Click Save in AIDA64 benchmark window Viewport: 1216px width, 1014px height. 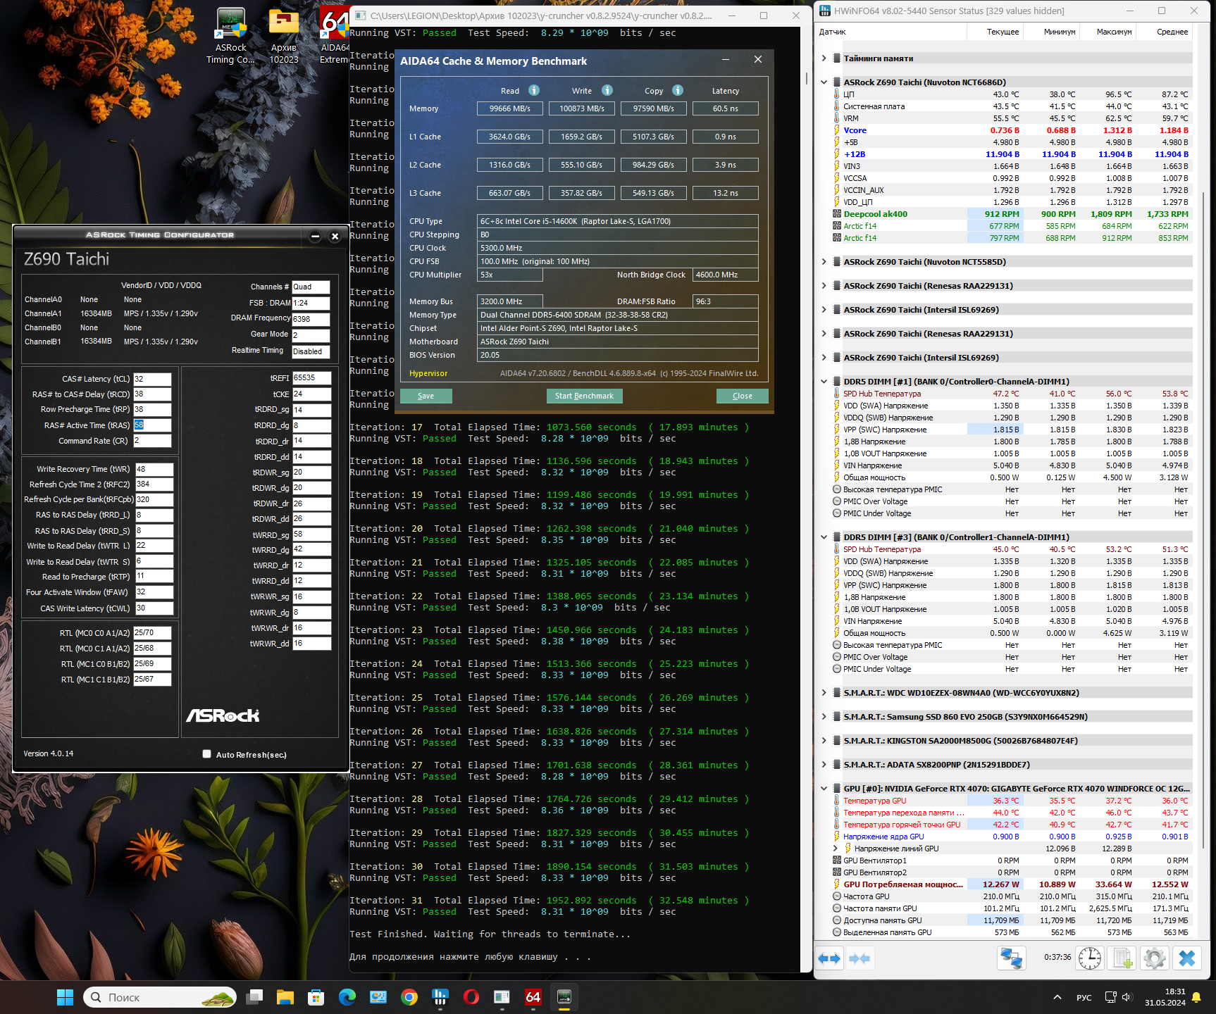pyautogui.click(x=426, y=396)
